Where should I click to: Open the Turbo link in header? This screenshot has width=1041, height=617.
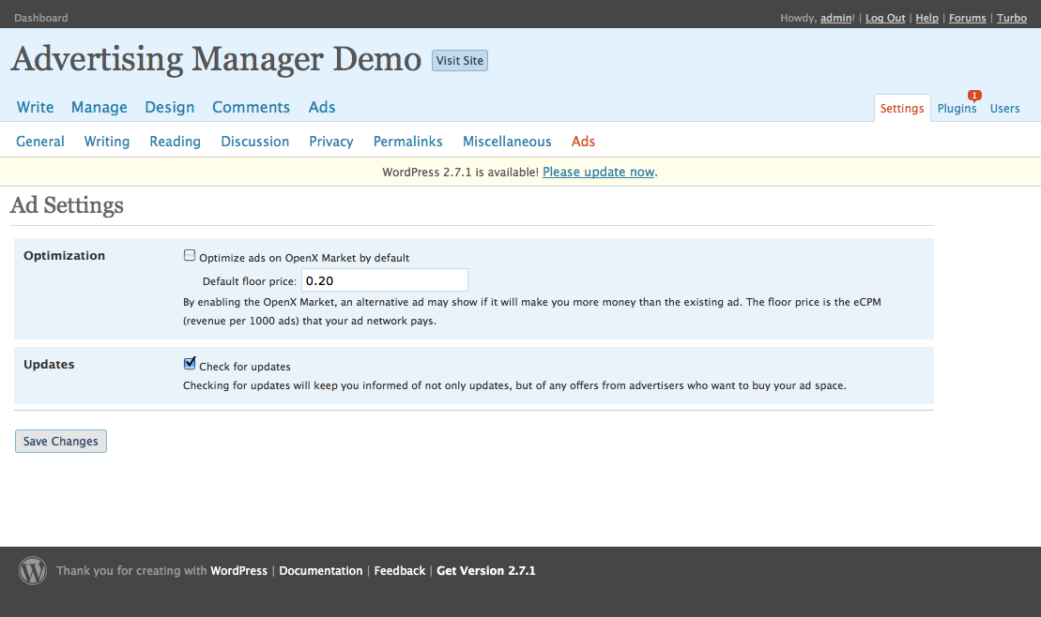click(x=1011, y=18)
